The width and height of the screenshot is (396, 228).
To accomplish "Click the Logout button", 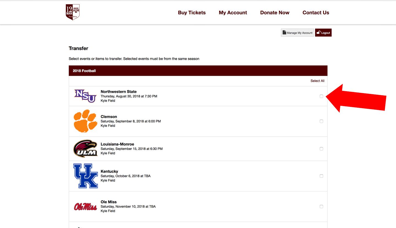I will tap(323, 33).
